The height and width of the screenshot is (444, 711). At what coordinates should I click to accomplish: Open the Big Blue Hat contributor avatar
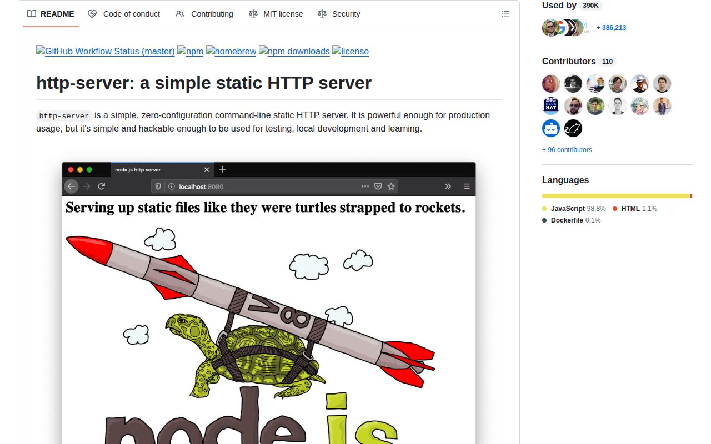pos(551,106)
